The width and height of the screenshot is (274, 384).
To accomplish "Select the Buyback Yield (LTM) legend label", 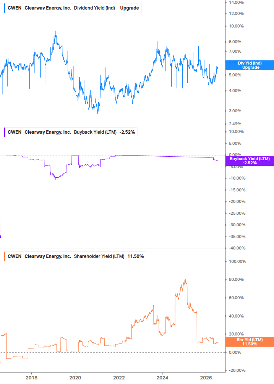I will (95, 132).
